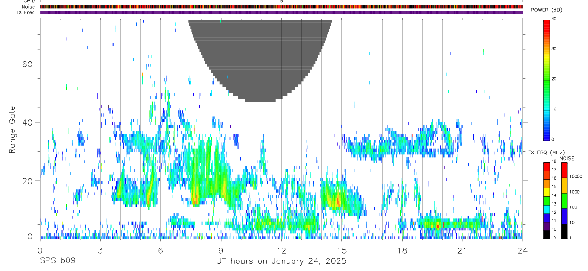This screenshot has height=271, width=588.
Task: Click the purple TX Freq strip above the plot
Action: pos(282,12)
